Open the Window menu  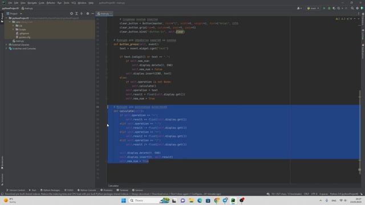82,3
